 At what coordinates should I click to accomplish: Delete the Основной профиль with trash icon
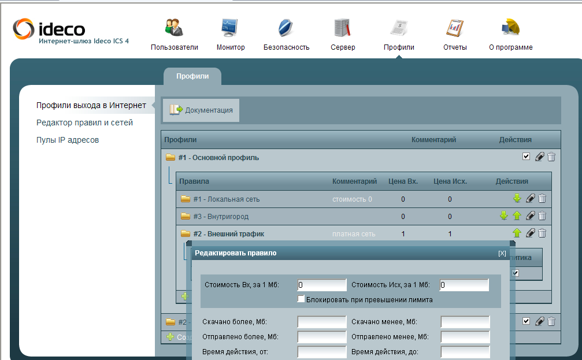coord(551,157)
